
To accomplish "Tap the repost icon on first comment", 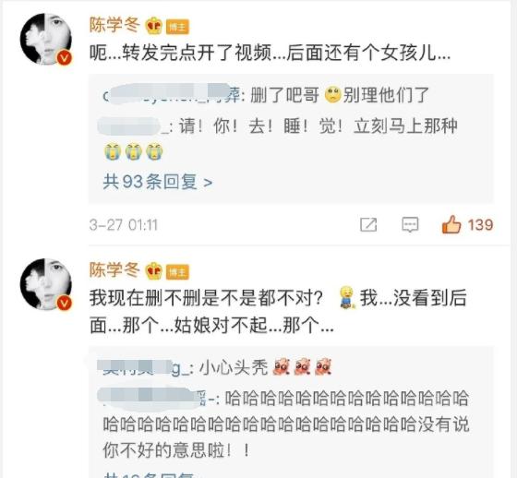I will (368, 225).
